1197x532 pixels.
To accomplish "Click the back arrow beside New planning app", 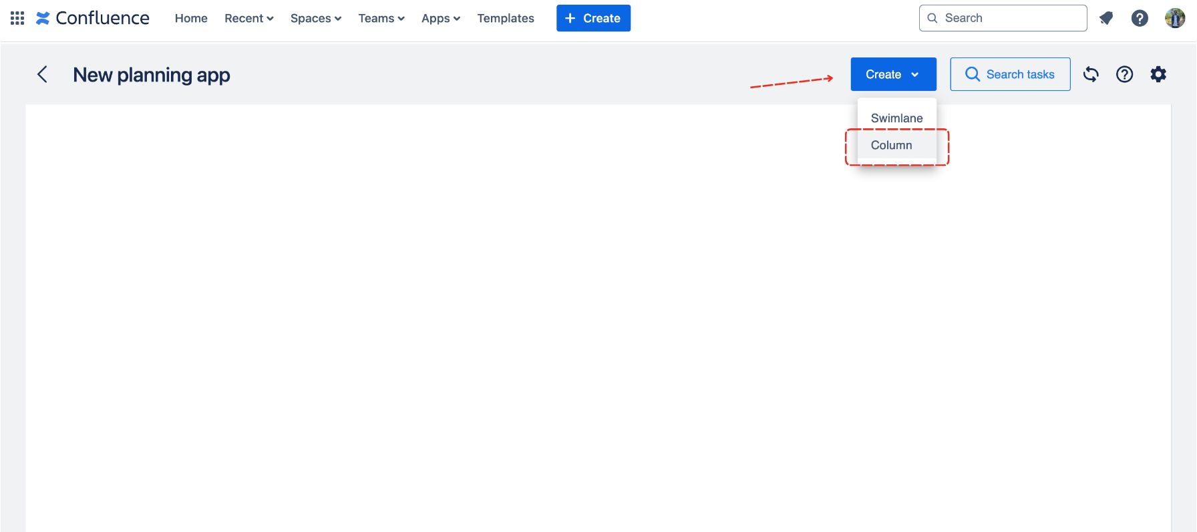I will [x=42, y=74].
